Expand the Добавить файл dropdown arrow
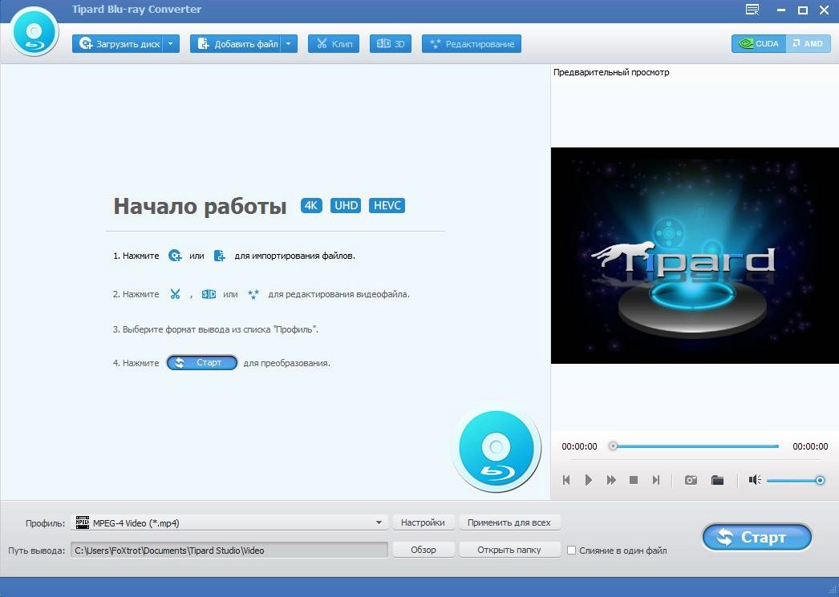Screen dimensions: 839x597 (289, 44)
